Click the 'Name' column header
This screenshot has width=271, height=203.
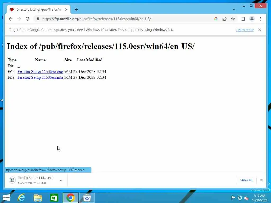(x=40, y=60)
